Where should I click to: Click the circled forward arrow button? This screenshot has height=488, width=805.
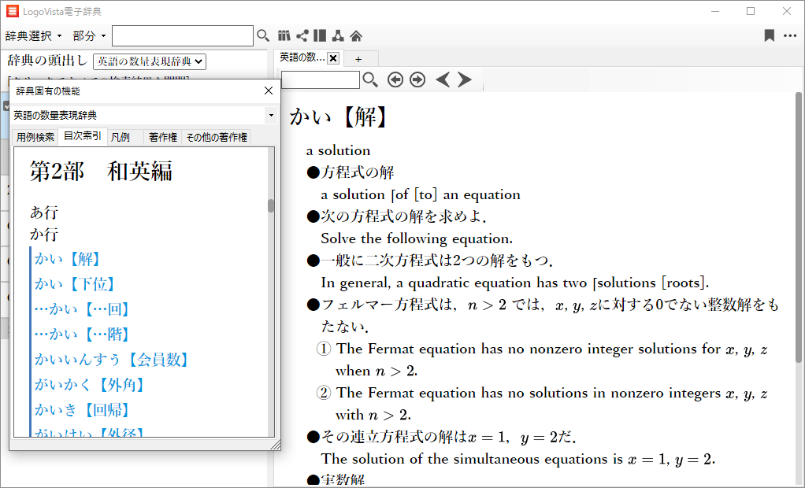(x=417, y=79)
